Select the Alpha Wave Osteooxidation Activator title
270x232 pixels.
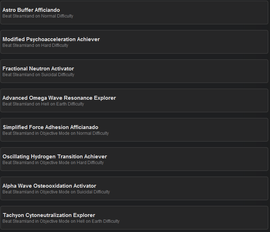[x=49, y=186]
